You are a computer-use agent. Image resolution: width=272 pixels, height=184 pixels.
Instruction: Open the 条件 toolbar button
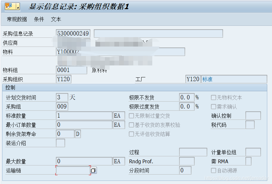pos(39,19)
